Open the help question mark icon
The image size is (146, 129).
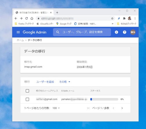[125, 32]
